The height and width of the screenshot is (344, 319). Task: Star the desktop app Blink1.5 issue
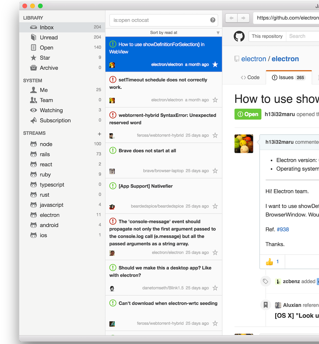pyautogui.click(x=215, y=288)
